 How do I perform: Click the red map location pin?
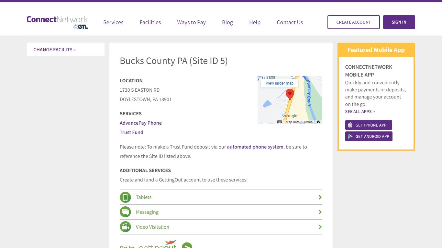290,95
